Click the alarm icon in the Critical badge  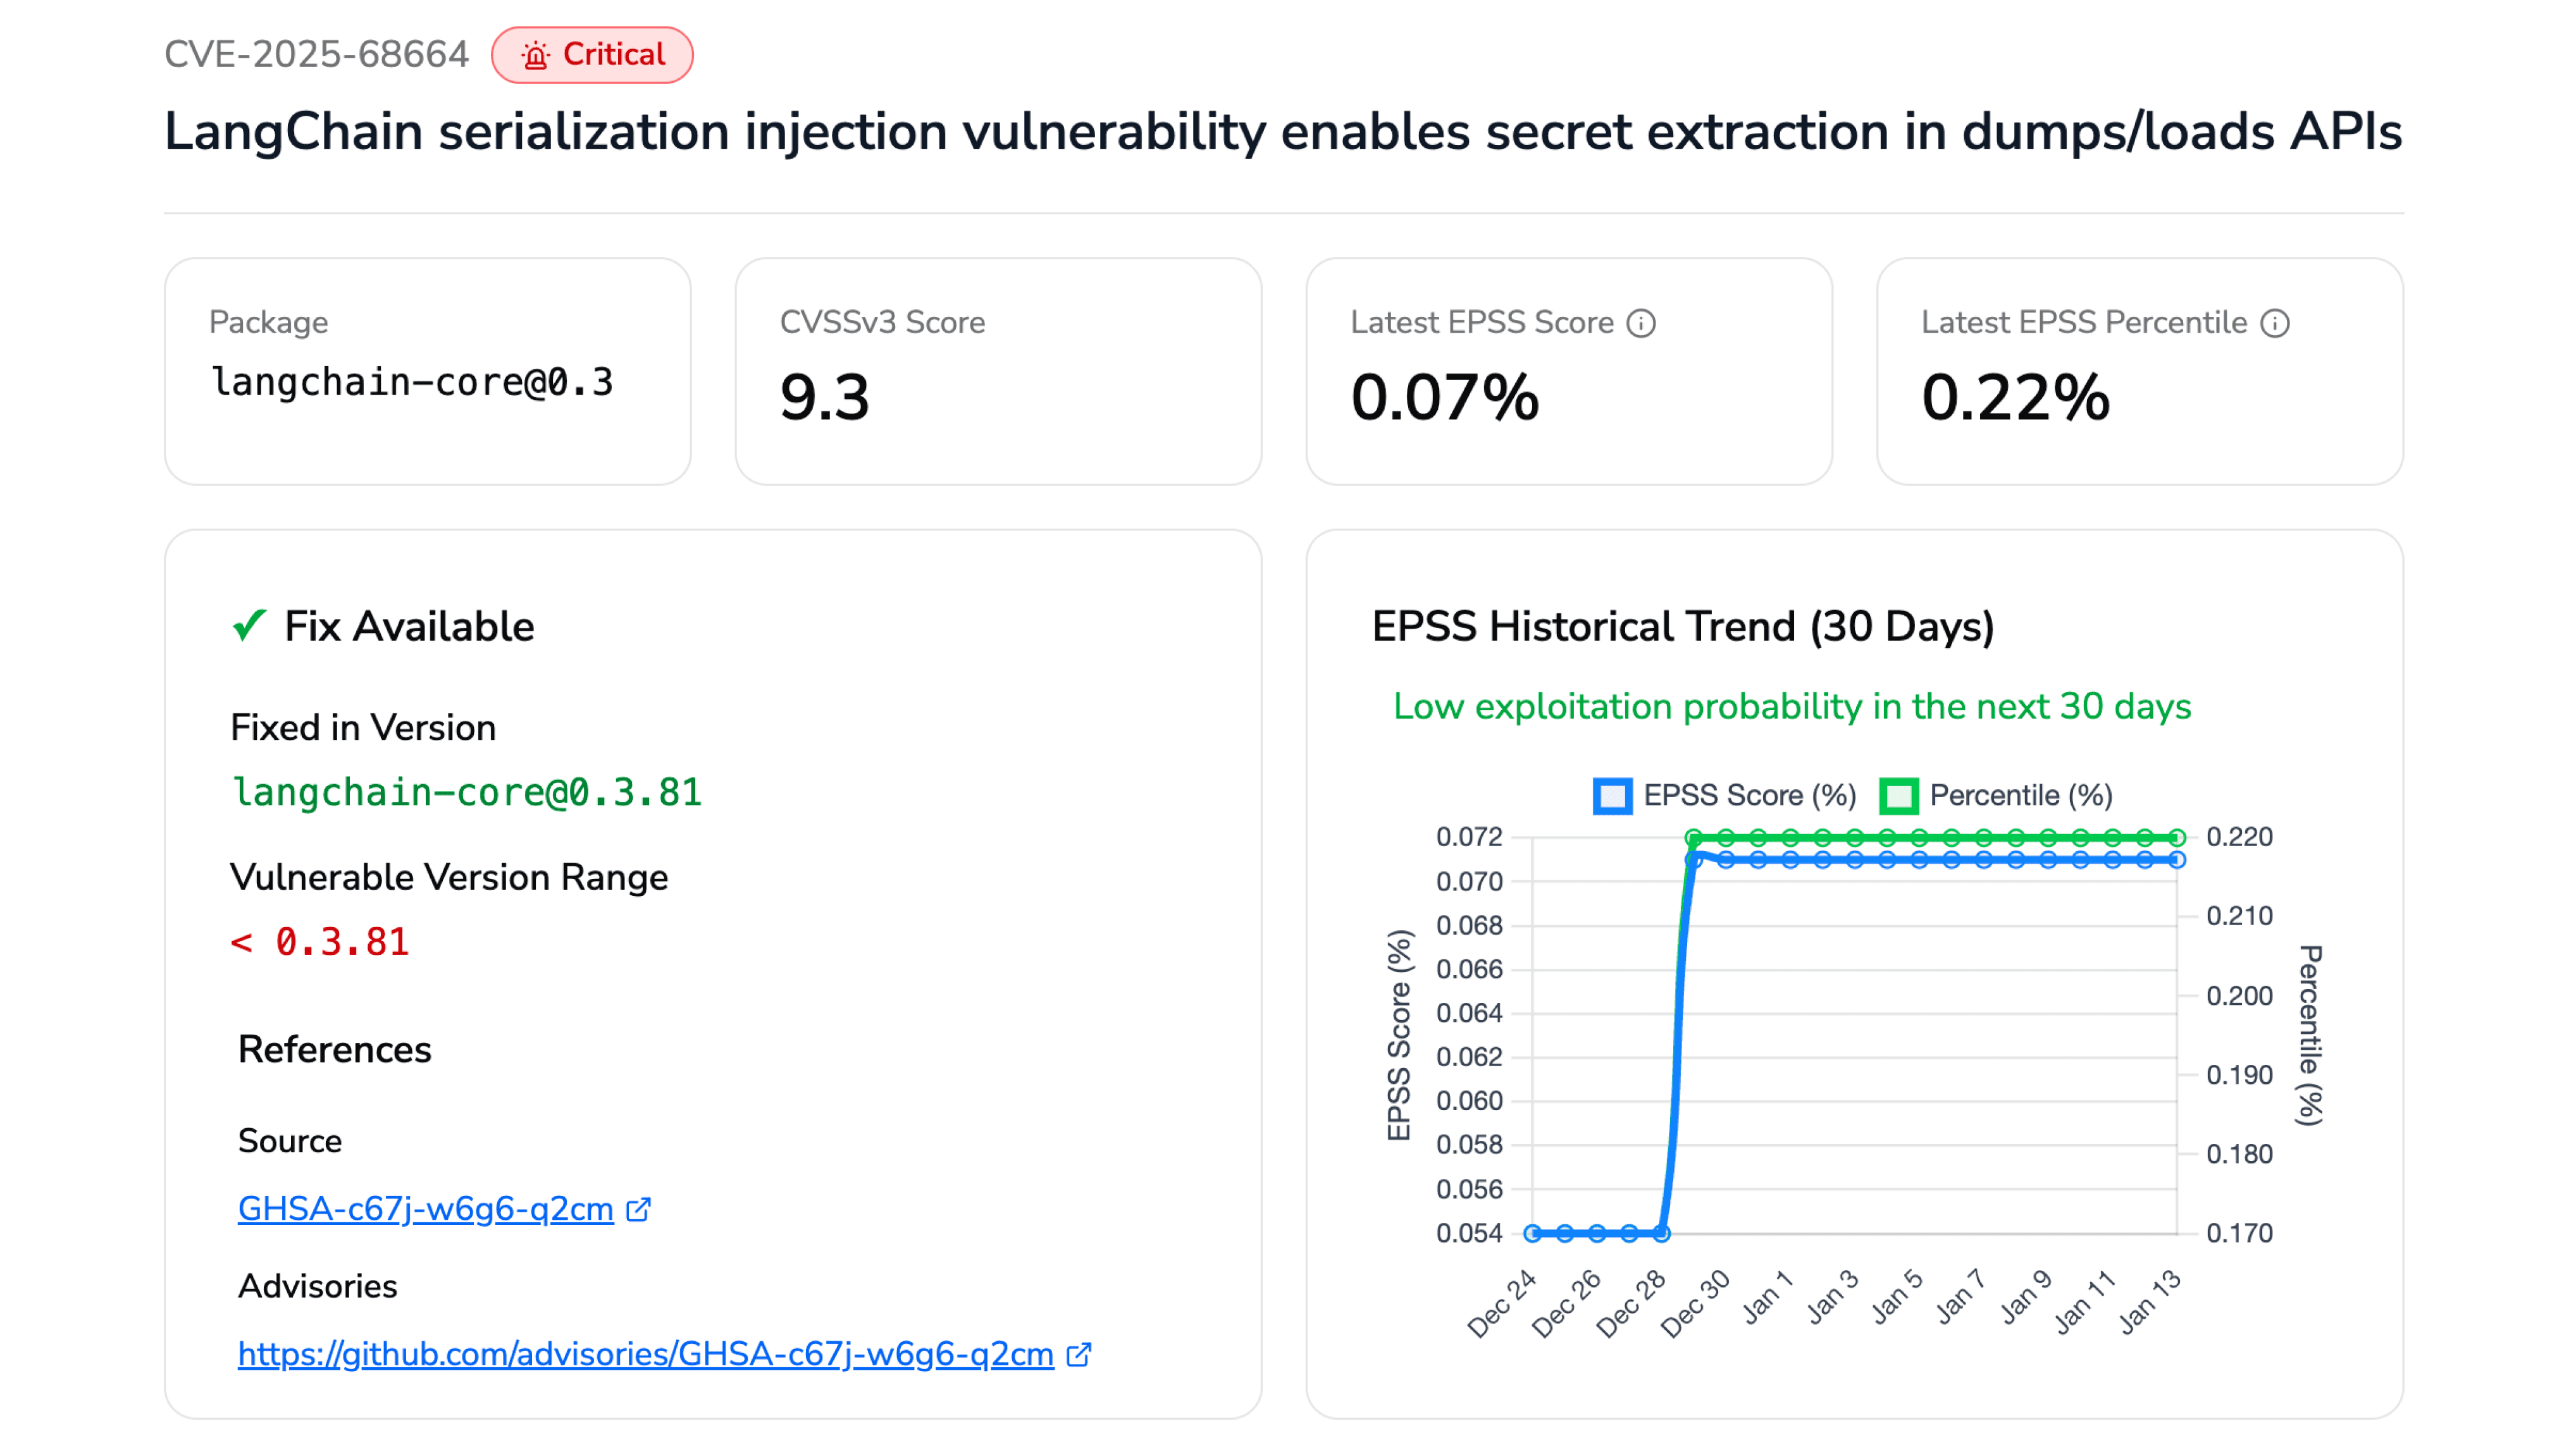[536, 55]
